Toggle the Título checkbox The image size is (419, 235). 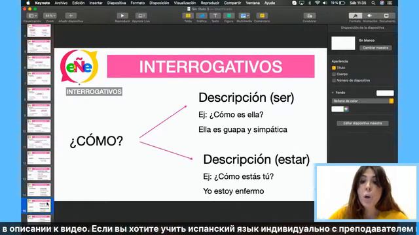(x=334, y=68)
